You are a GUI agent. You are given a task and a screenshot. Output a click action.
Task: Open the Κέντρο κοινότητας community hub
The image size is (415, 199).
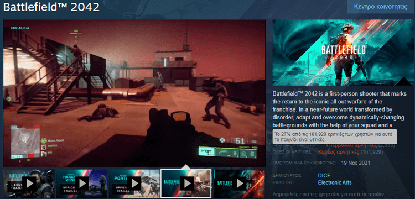[381, 7]
